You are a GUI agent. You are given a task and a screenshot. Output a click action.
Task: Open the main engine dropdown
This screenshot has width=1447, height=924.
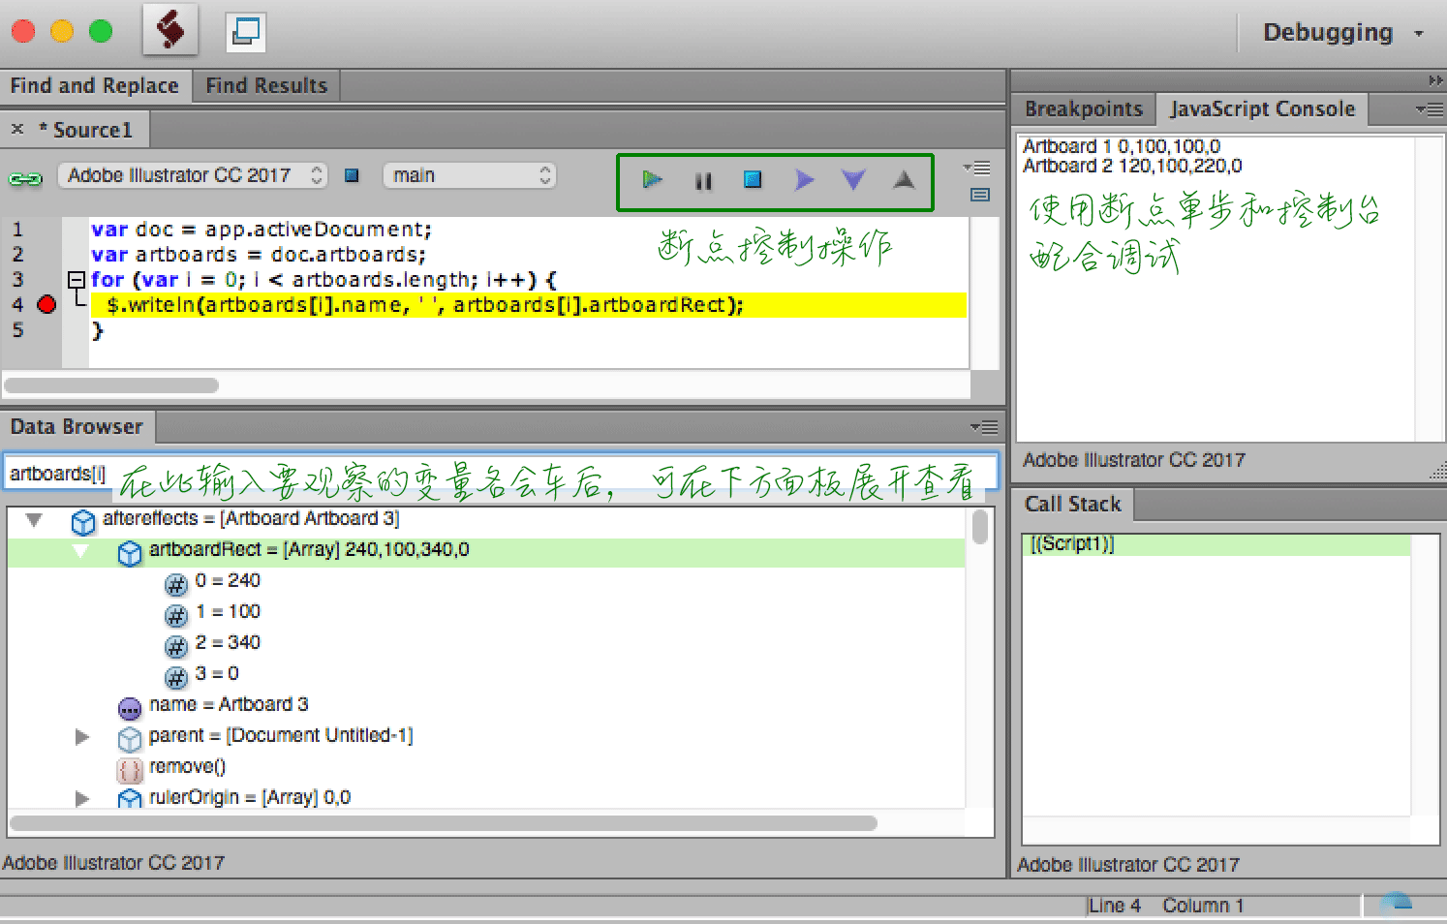(x=470, y=175)
